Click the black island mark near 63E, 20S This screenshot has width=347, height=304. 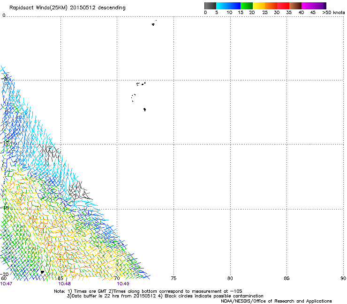click(42, 272)
